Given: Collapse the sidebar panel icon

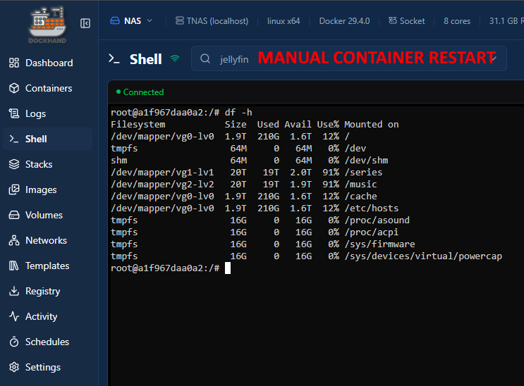Looking at the screenshot, I should pyautogui.click(x=85, y=23).
